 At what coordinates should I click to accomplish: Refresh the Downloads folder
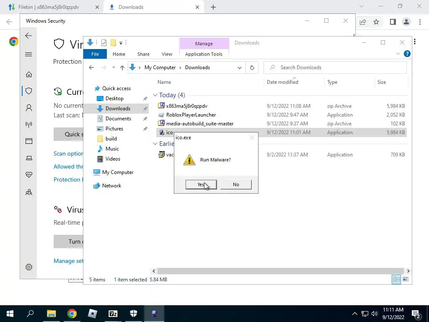pyautogui.click(x=252, y=68)
